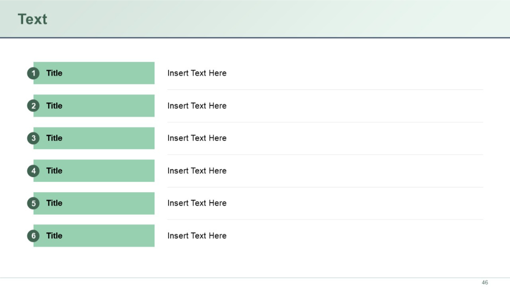The width and height of the screenshot is (510, 287).
Task: Click Insert Text Here next to item 1
Action: tap(197, 73)
